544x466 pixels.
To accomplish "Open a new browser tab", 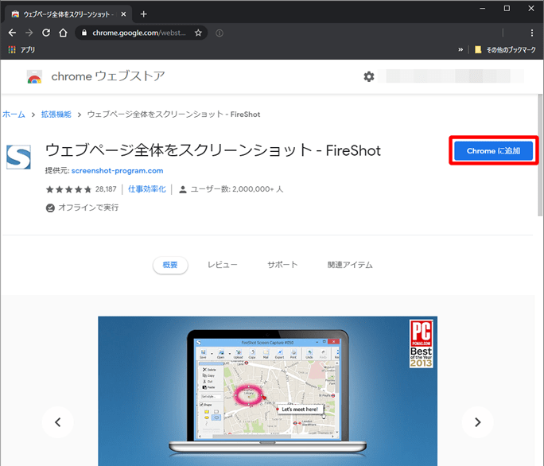I will [144, 14].
